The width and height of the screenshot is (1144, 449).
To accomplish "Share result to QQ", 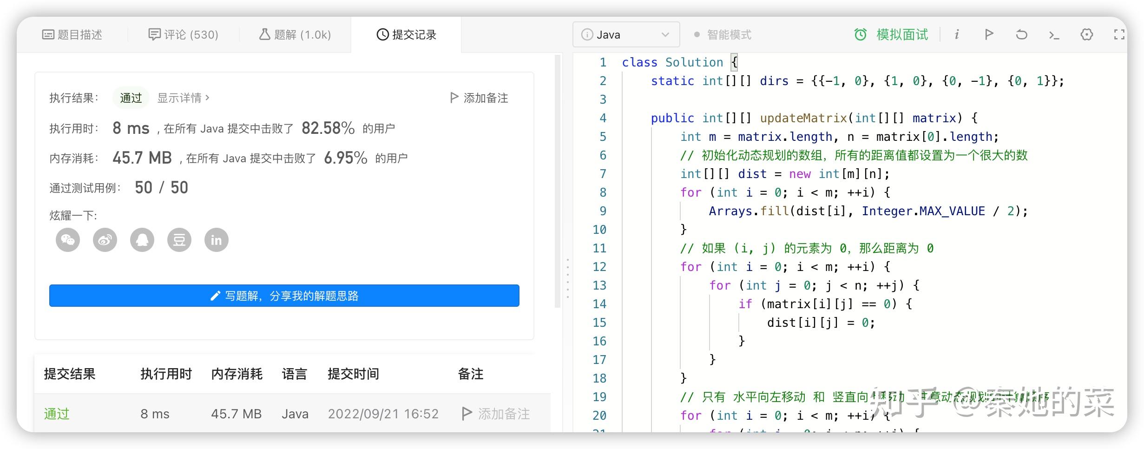I will coord(142,240).
